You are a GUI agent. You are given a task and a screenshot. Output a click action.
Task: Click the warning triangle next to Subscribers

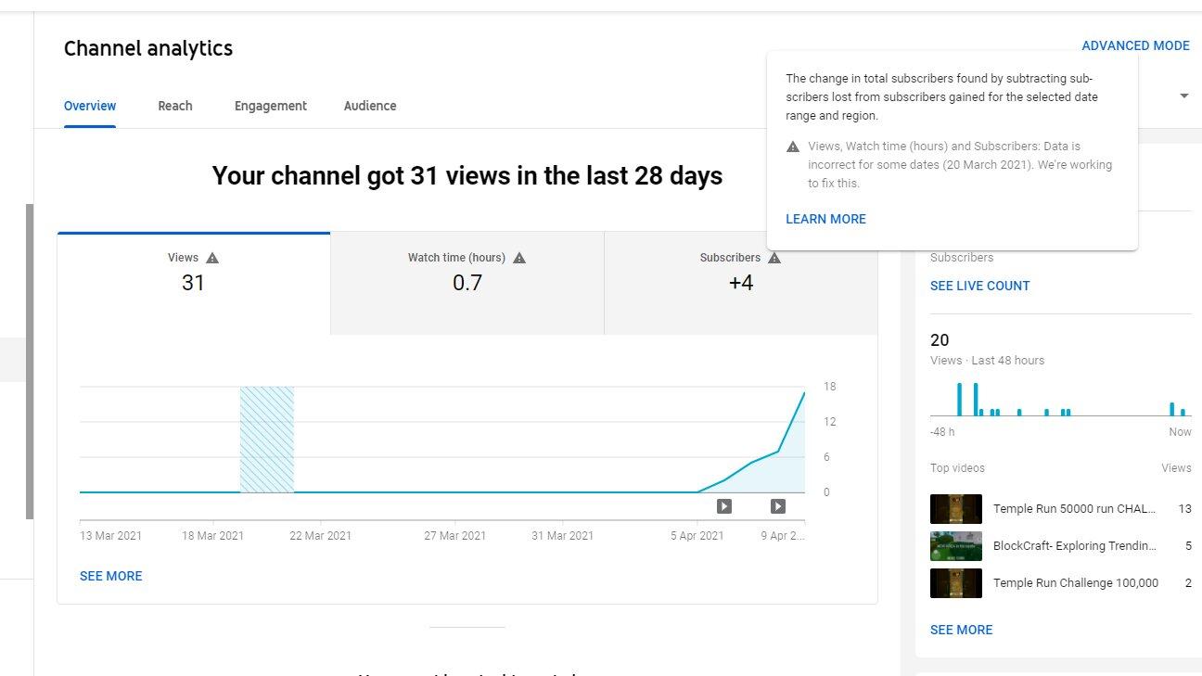pyautogui.click(x=774, y=258)
